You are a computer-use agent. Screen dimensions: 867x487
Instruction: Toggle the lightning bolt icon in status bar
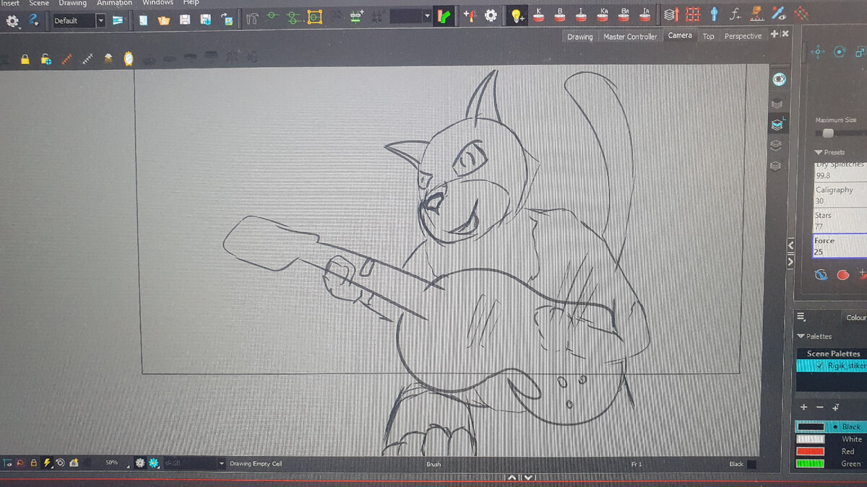coord(48,462)
